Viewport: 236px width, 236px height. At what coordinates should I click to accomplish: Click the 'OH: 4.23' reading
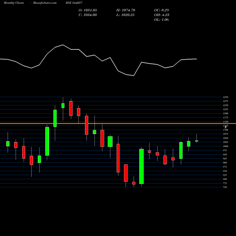[x=161, y=15]
